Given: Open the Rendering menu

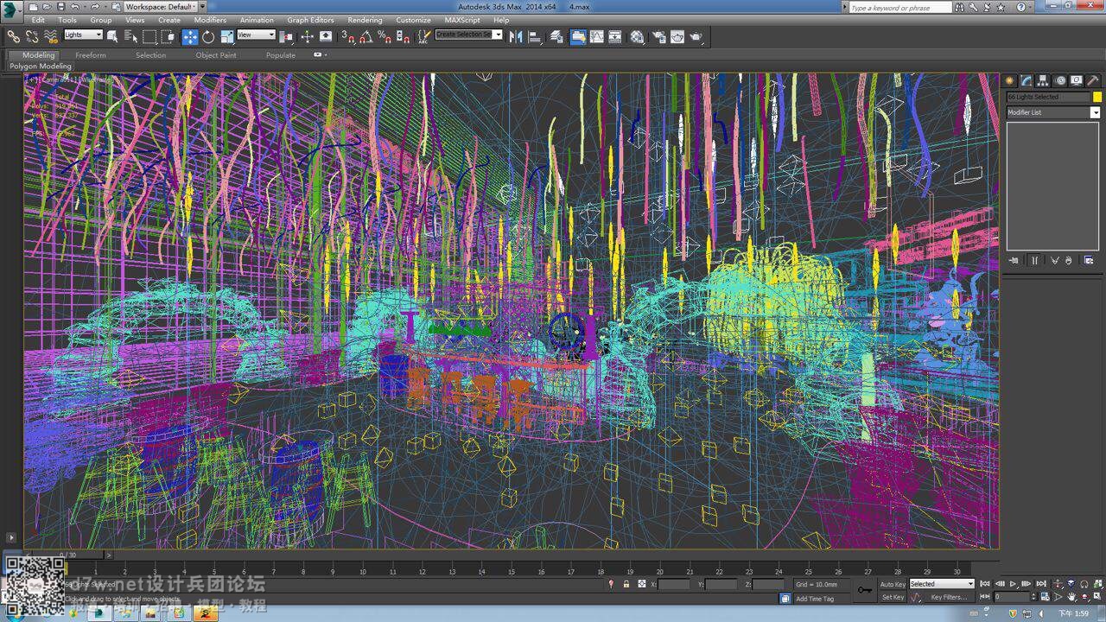Looking at the screenshot, I should pyautogui.click(x=365, y=20).
